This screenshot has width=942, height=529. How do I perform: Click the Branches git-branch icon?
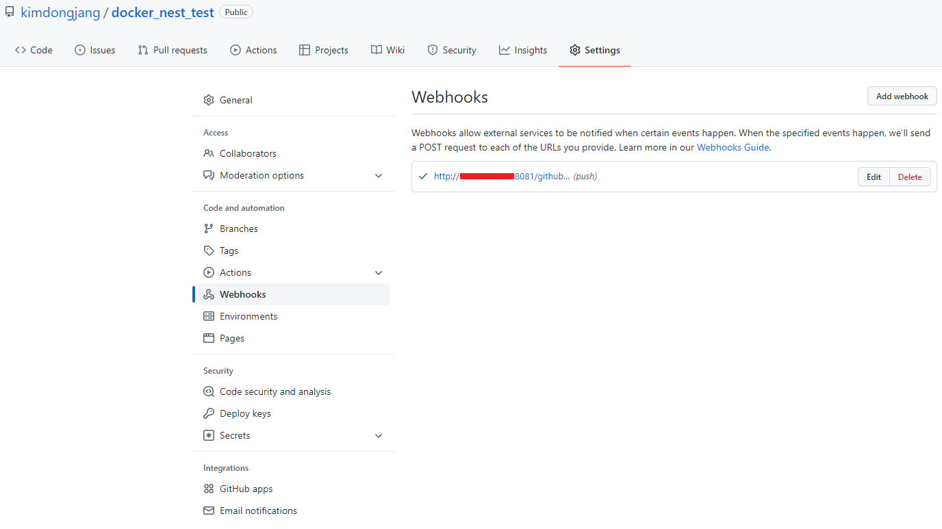coord(209,229)
